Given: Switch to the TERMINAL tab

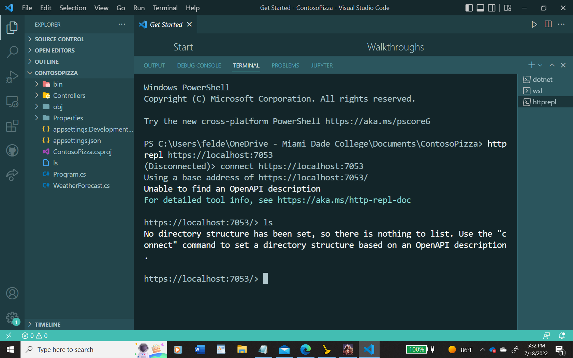Looking at the screenshot, I should click(246, 65).
